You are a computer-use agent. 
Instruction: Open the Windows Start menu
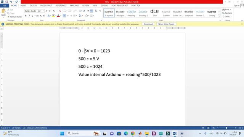(62, 134)
